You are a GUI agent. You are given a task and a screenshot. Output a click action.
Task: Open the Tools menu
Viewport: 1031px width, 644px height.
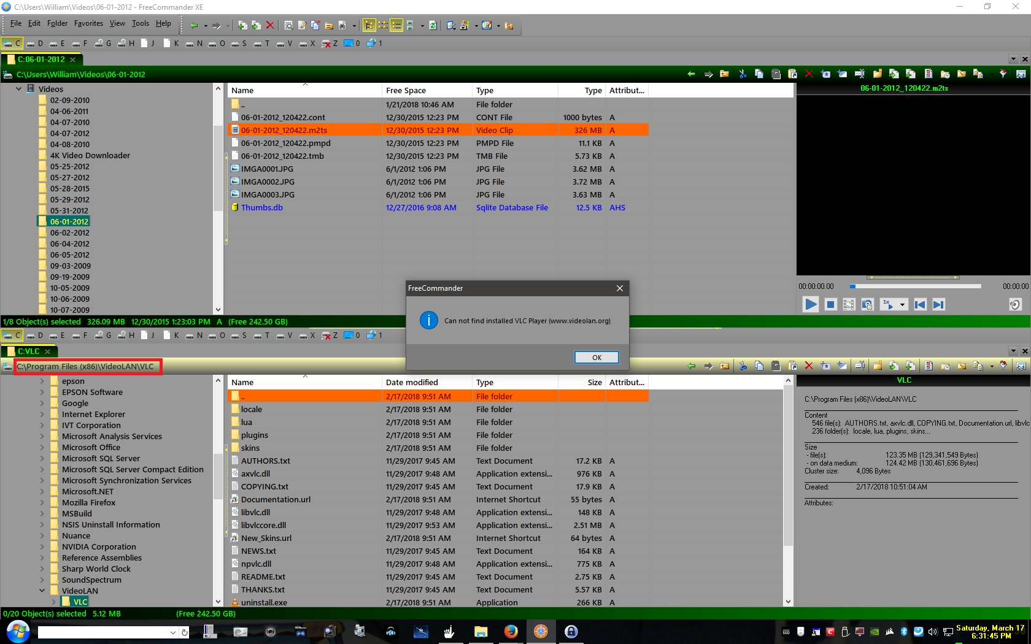click(x=140, y=23)
